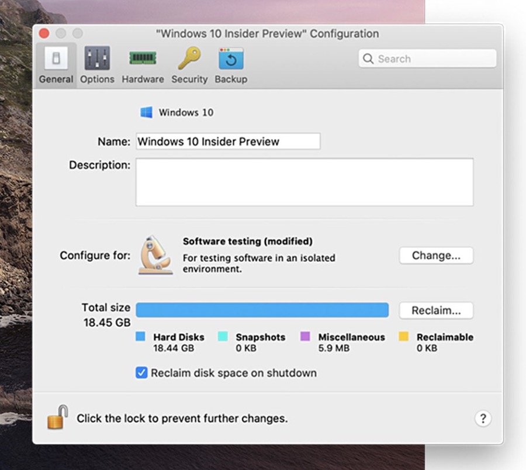The width and height of the screenshot is (526, 470).
Task: Click the window title text
Action: (267, 33)
